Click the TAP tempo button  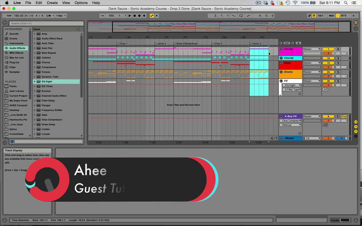click(x=8, y=16)
